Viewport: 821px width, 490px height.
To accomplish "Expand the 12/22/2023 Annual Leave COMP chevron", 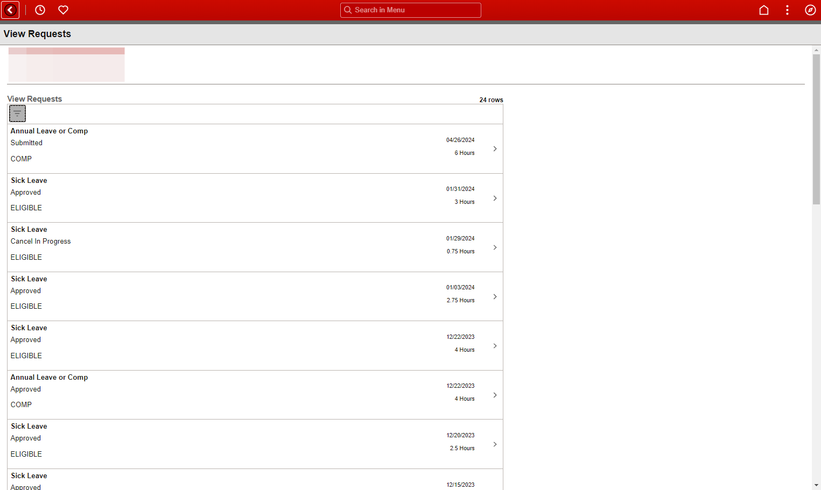I will point(495,395).
